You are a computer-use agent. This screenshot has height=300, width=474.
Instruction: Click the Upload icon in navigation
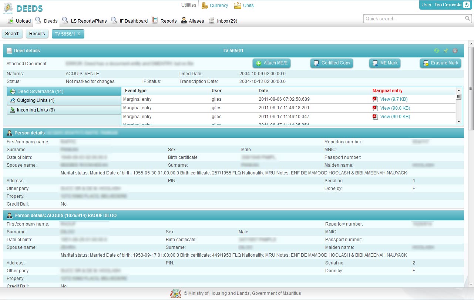[10, 20]
